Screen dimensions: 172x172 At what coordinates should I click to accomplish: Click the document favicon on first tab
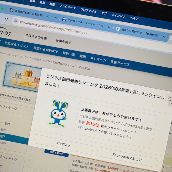point(12,10)
